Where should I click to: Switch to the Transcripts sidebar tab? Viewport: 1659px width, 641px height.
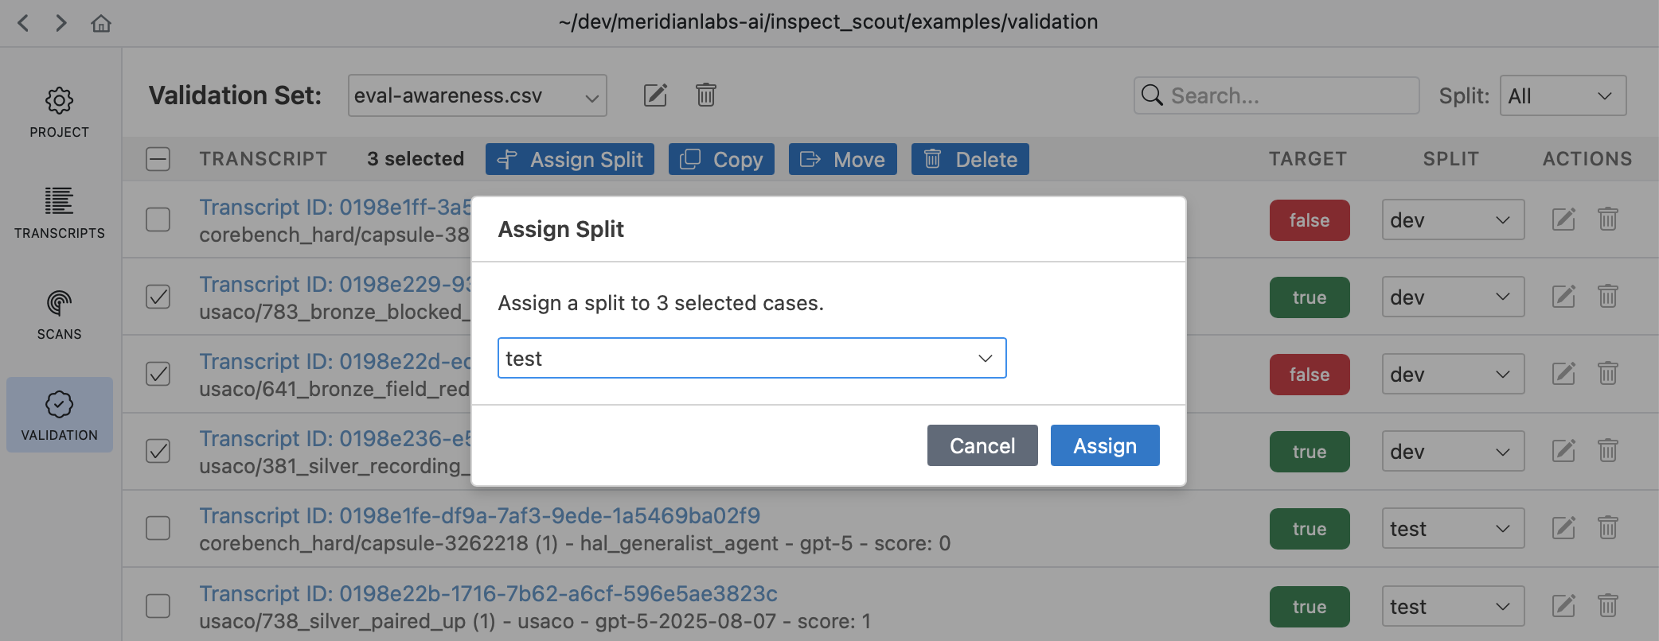pyautogui.click(x=59, y=213)
